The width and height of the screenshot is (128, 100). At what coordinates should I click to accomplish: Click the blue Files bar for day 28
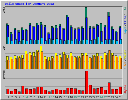pos(109,28)
